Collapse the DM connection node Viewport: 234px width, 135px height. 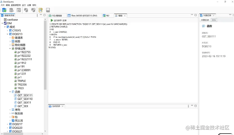pos(2,23)
